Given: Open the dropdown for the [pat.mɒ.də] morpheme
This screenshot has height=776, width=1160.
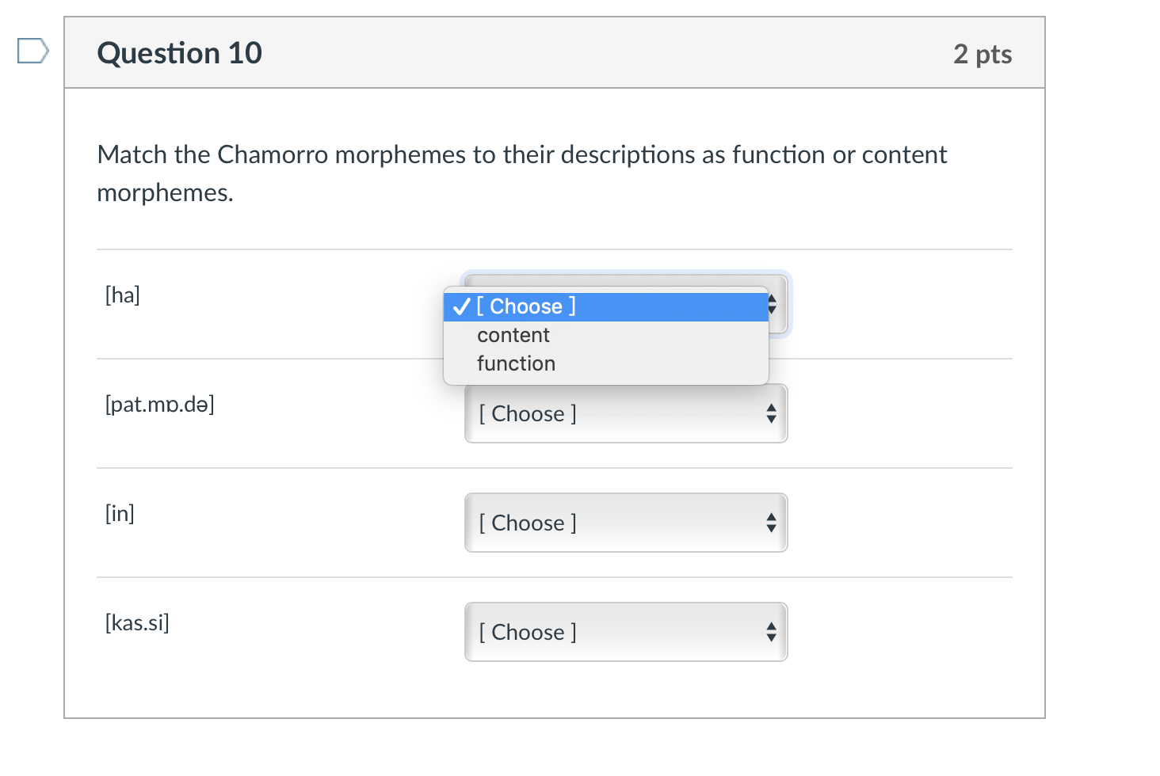Looking at the screenshot, I should [x=626, y=413].
